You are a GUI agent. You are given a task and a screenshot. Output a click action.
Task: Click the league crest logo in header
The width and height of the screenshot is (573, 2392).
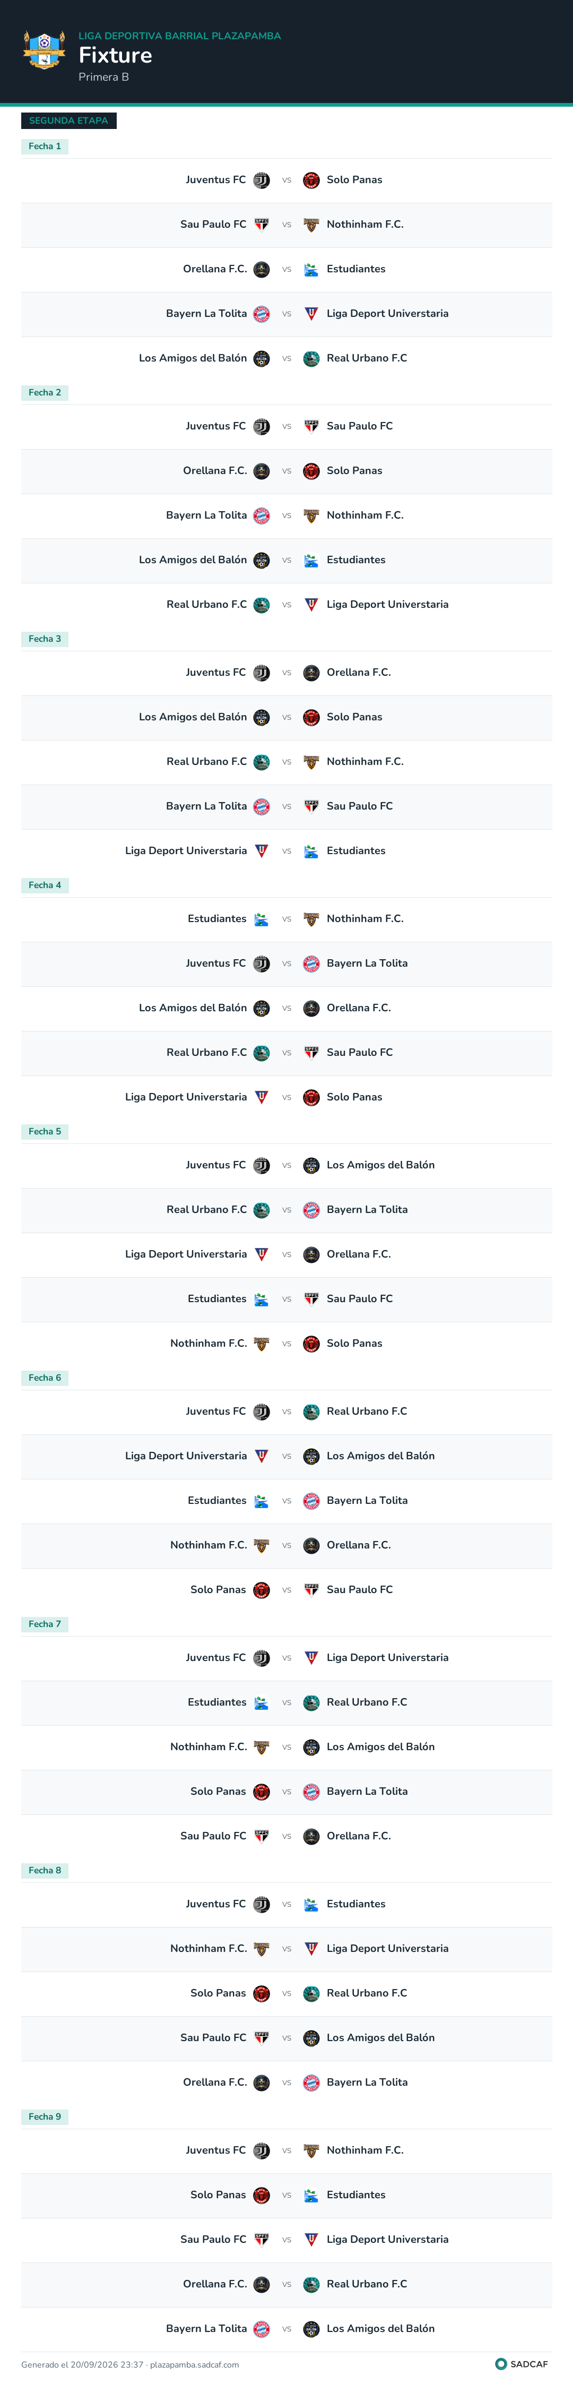click(x=44, y=51)
